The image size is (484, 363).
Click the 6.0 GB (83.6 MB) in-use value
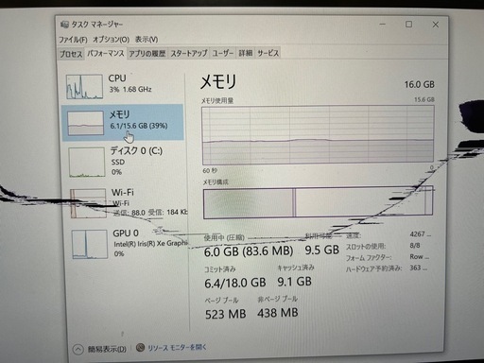(249, 251)
